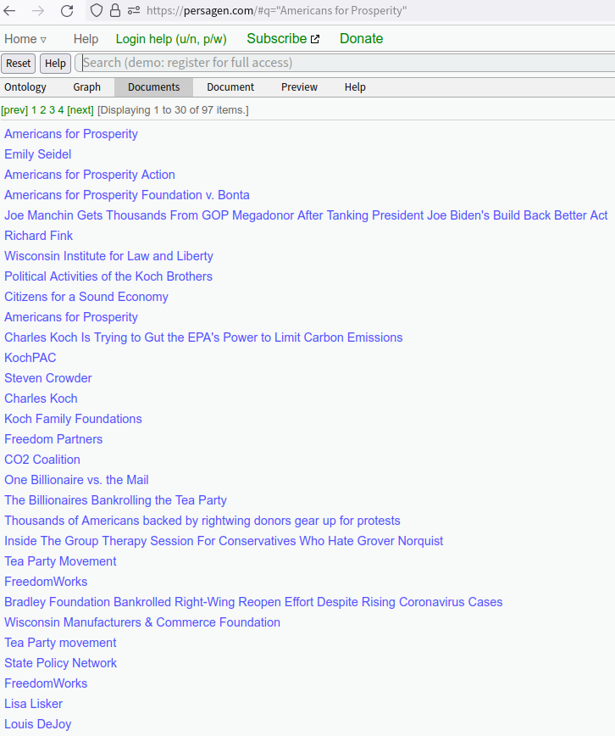
Task: Click the Donate link
Action: (361, 38)
